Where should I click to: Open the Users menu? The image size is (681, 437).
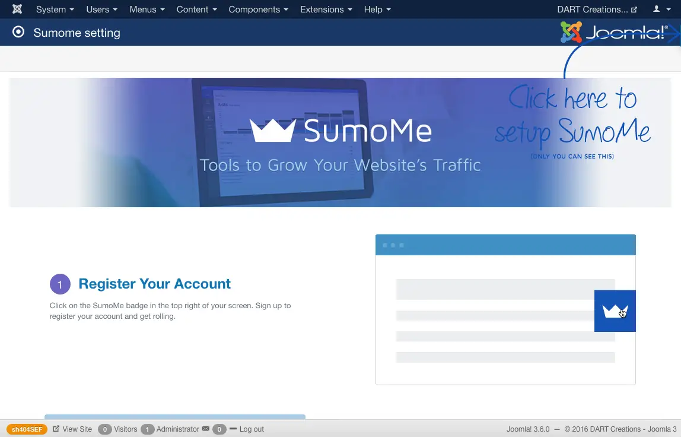coord(101,9)
